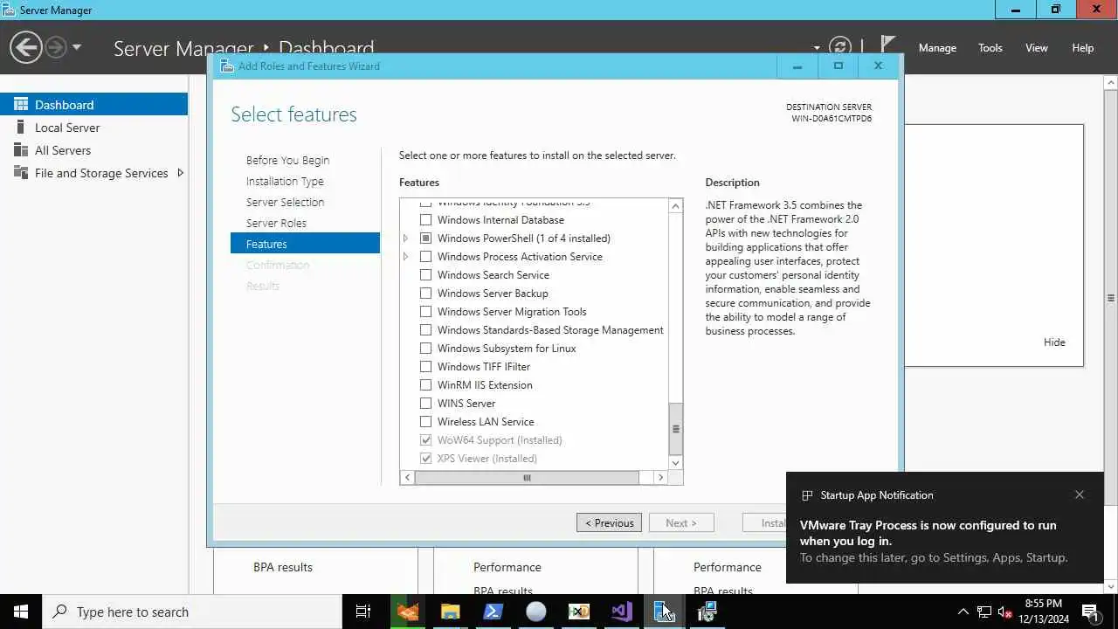This screenshot has height=629, width=1118.
Task: Go to Server Selection step
Action: point(285,202)
